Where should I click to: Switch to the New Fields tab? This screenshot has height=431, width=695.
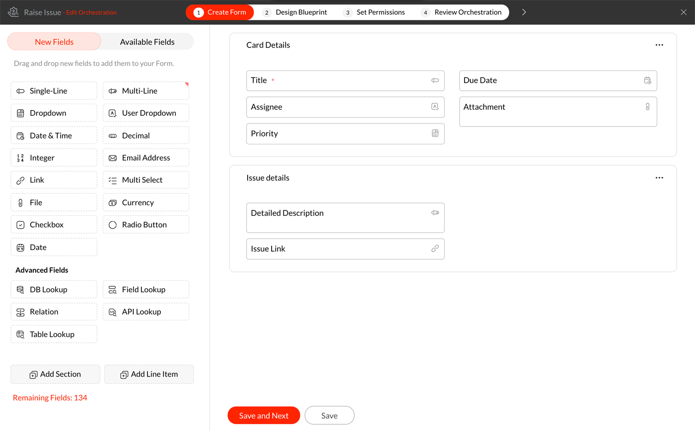tap(54, 42)
